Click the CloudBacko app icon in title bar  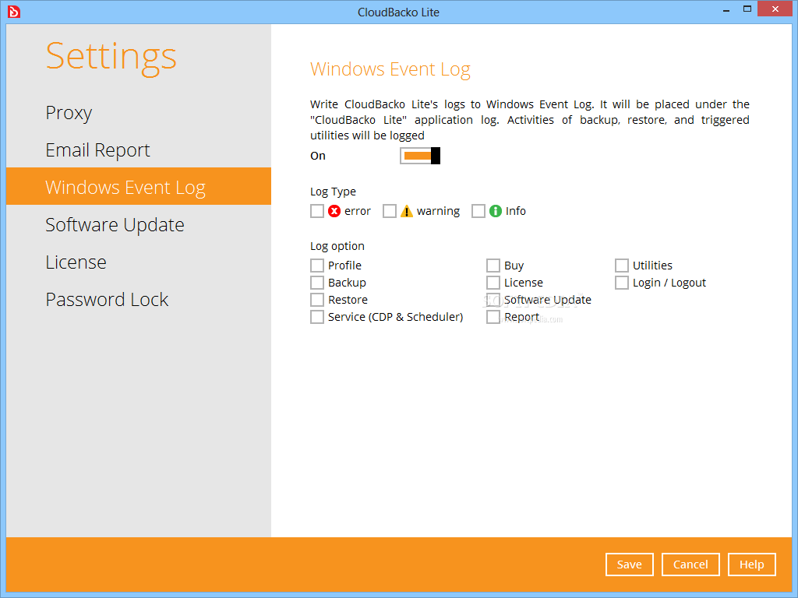(14, 11)
